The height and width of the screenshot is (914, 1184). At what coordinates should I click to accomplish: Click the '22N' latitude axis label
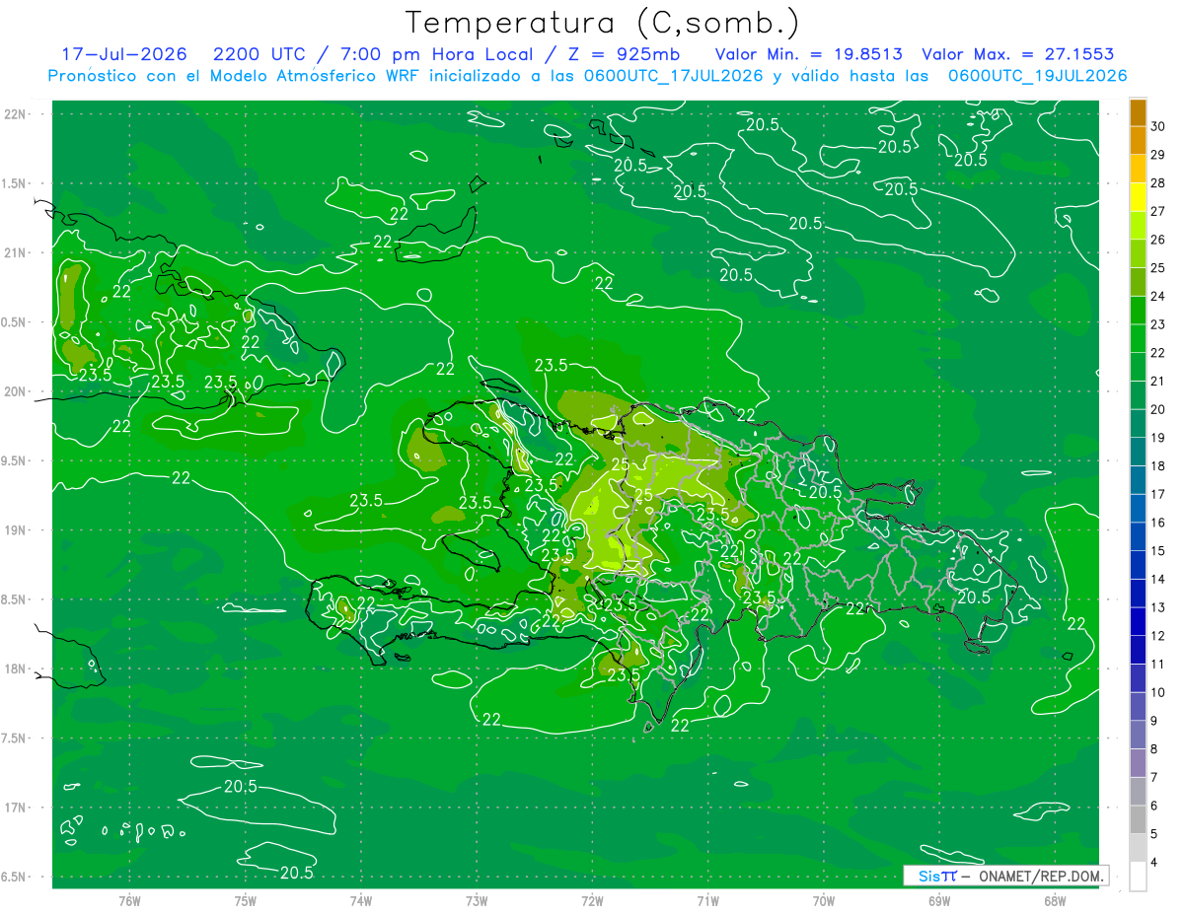[x=15, y=114]
